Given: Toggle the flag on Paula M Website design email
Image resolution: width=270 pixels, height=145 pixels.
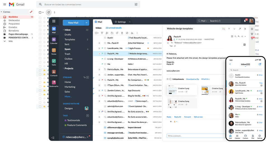Looking at the screenshot, I should (x=102, y=54).
